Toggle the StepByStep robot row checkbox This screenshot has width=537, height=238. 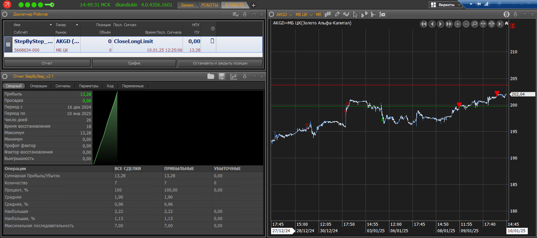pyautogui.click(x=8, y=44)
